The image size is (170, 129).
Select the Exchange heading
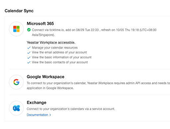[x=37, y=102]
